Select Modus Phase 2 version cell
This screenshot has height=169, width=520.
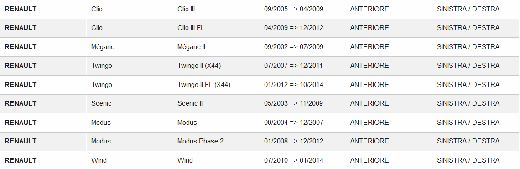point(200,141)
